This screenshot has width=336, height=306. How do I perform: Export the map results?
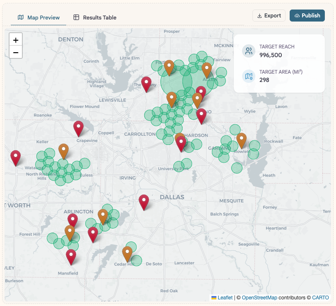(x=269, y=16)
